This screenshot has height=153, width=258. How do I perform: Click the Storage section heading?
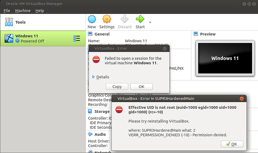coord(102,111)
